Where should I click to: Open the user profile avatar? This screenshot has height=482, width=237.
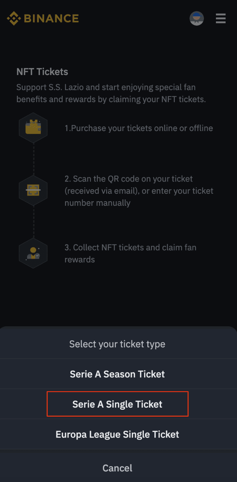[x=197, y=18]
